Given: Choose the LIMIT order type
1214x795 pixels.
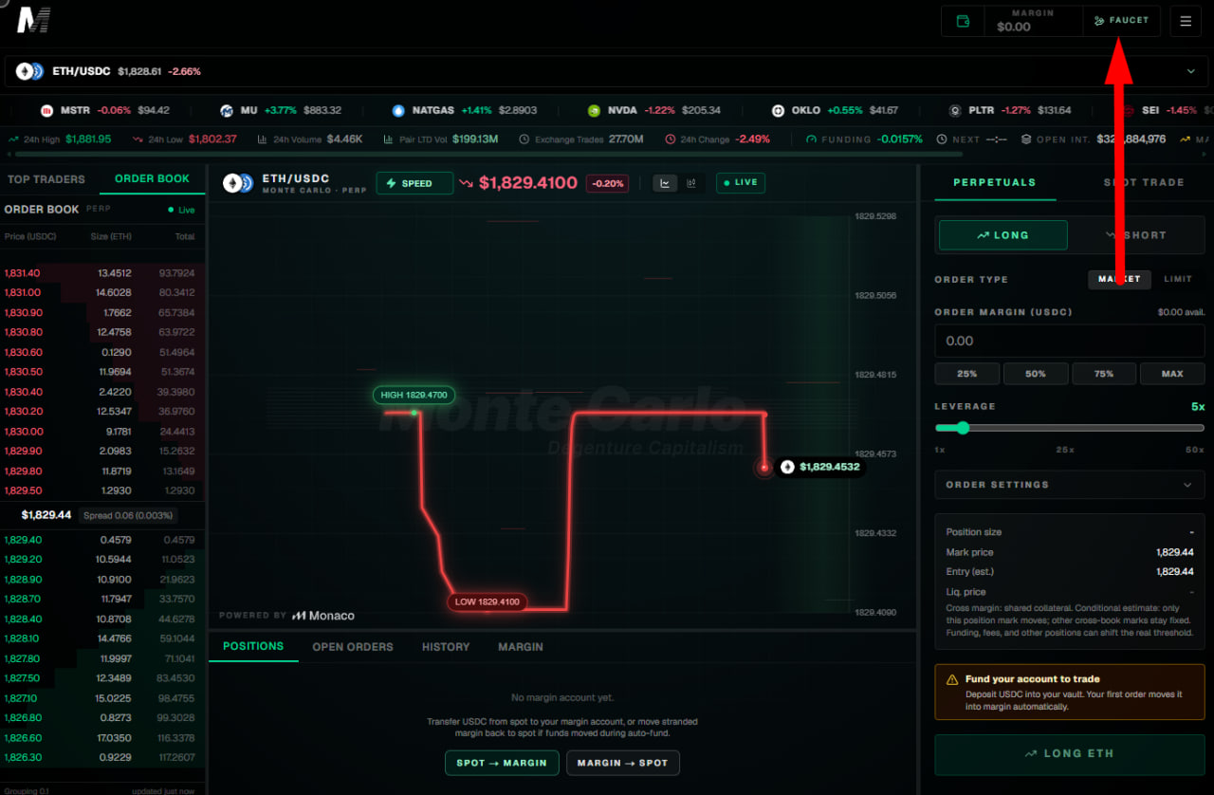Looking at the screenshot, I should coord(1177,279).
